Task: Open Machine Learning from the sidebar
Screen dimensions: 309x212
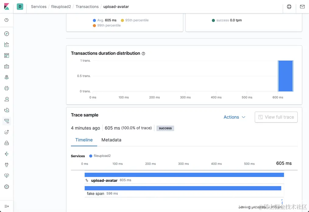Action: coord(6,88)
